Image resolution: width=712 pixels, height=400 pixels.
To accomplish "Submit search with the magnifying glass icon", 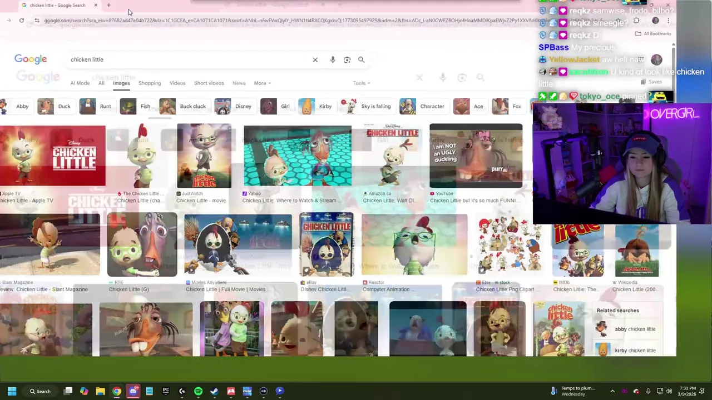I will pyautogui.click(x=361, y=59).
